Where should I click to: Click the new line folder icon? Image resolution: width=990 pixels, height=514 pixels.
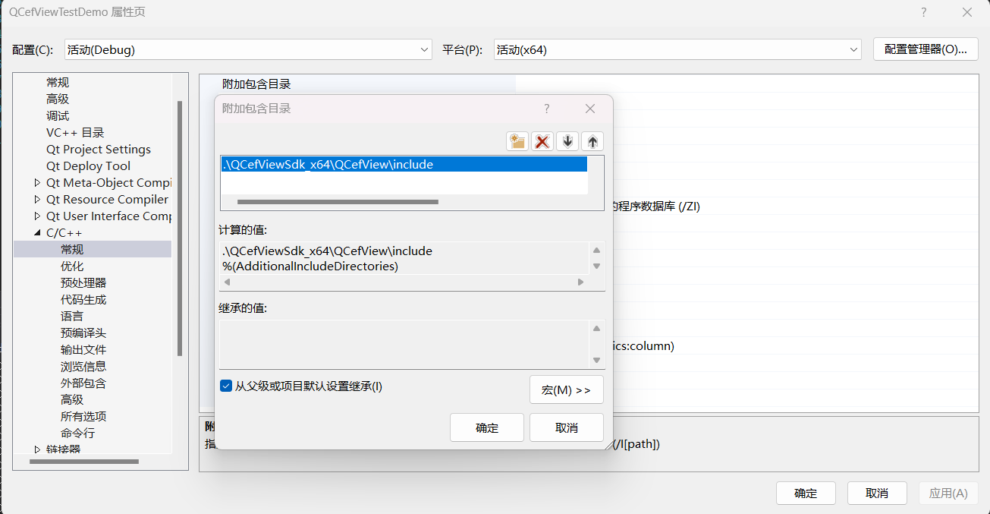pyautogui.click(x=517, y=141)
